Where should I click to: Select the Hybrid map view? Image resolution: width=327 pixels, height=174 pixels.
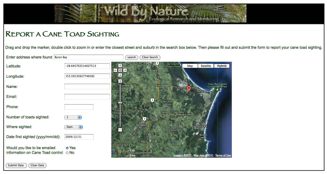(x=222, y=66)
